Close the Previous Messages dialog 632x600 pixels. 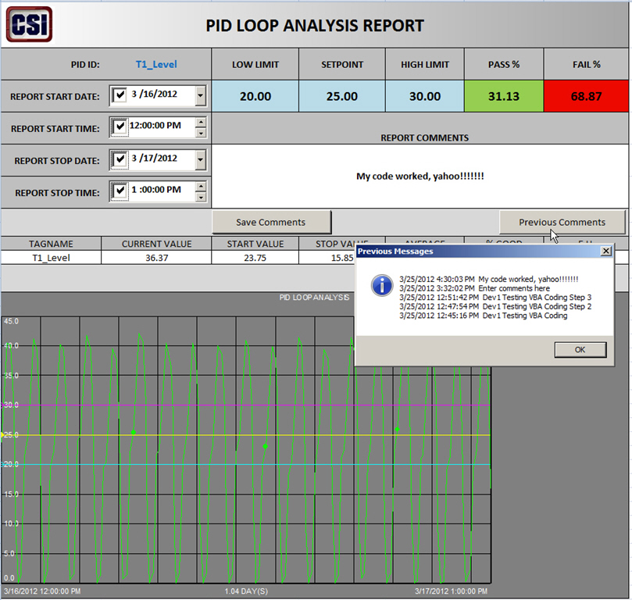pyautogui.click(x=605, y=252)
